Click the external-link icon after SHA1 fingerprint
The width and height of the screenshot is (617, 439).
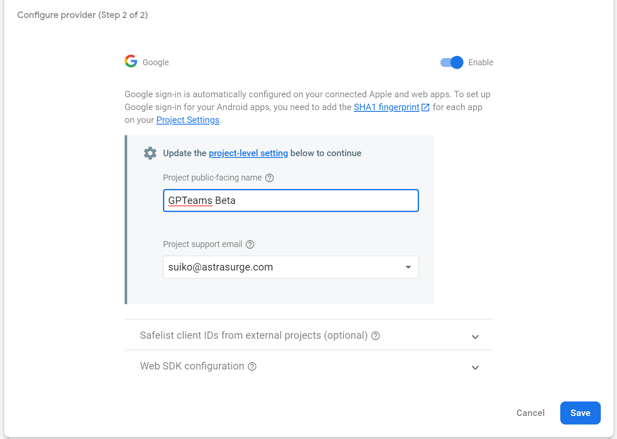[x=425, y=108]
